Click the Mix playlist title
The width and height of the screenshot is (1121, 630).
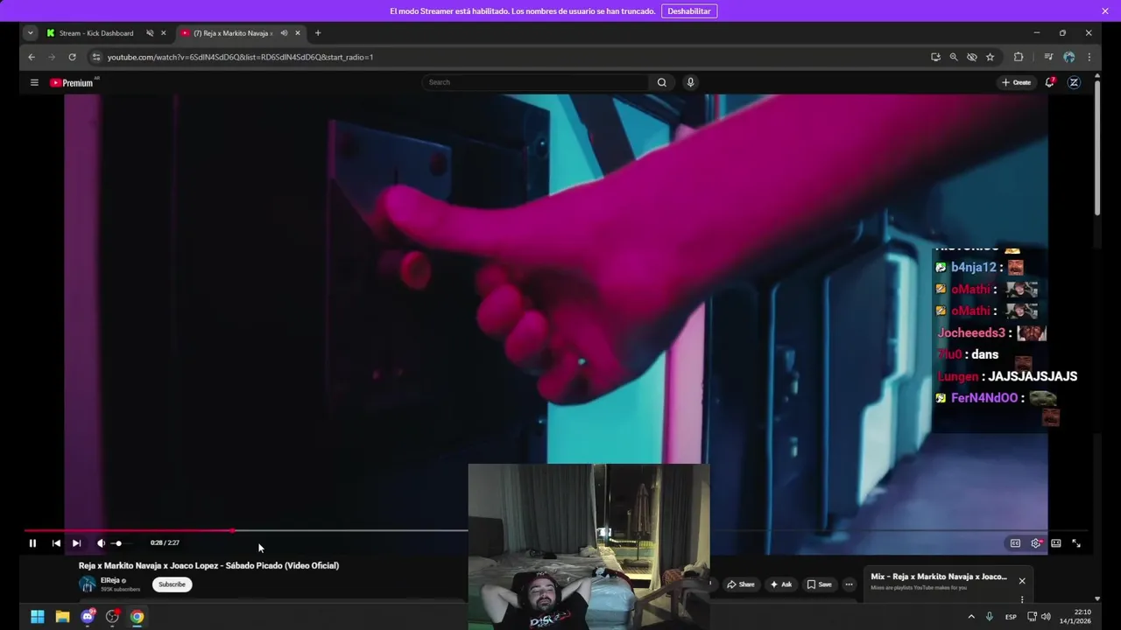tap(939, 577)
